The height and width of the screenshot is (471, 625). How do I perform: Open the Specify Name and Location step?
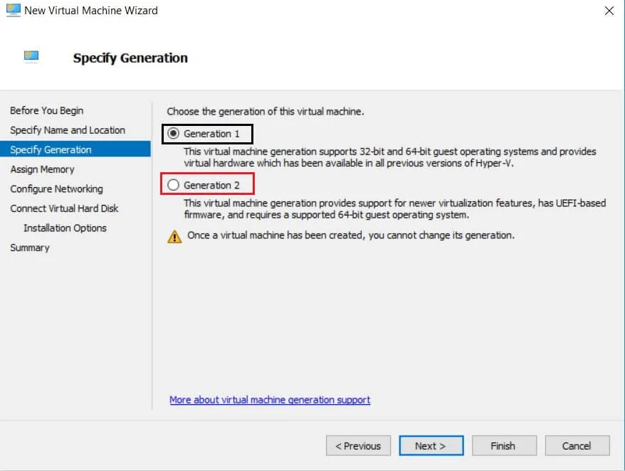68,130
